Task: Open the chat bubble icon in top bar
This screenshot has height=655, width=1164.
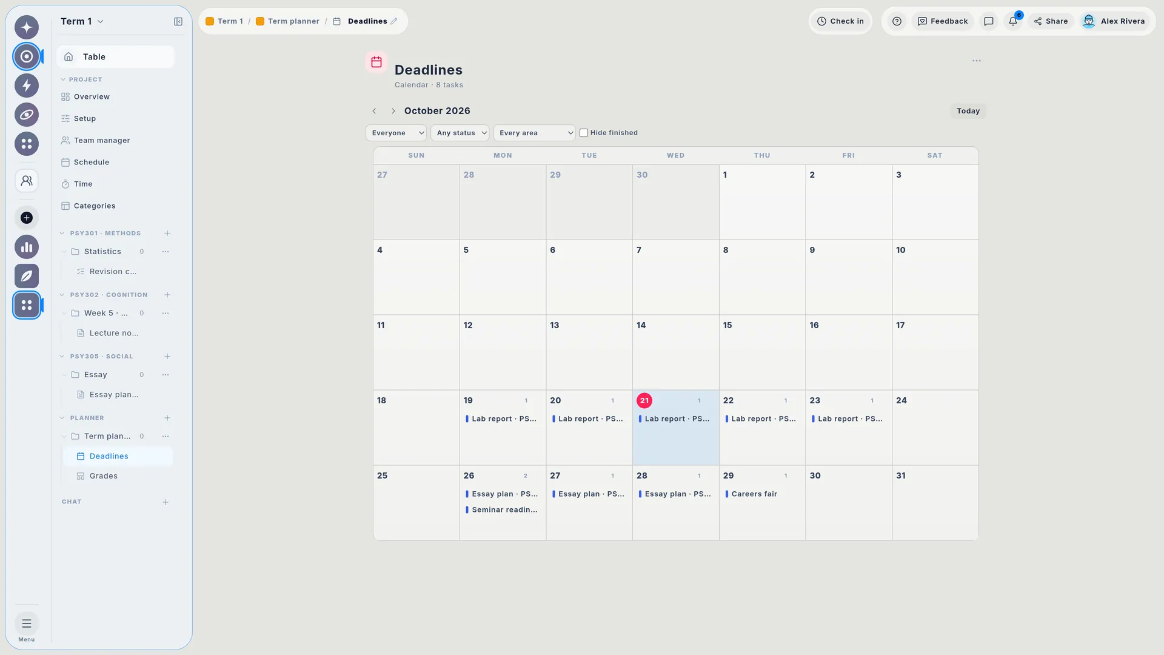Action: point(989,21)
